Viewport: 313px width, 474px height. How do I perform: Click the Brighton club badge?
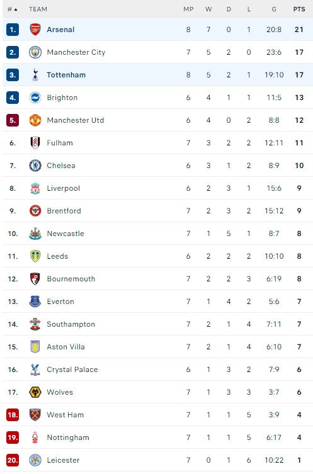(x=35, y=98)
